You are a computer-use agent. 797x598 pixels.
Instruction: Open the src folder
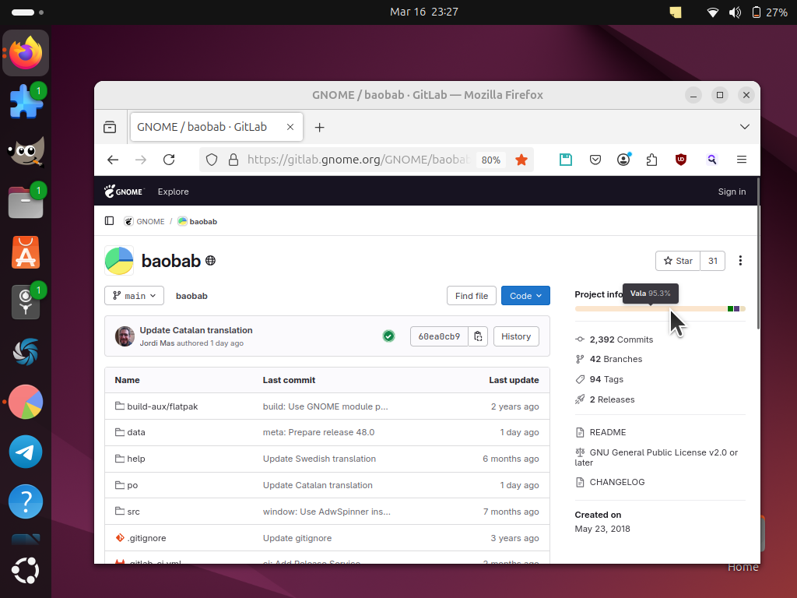[x=133, y=512]
